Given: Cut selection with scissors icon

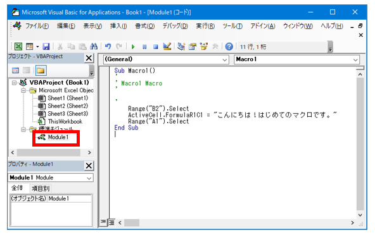Looking at the screenshot, I should [60, 46].
